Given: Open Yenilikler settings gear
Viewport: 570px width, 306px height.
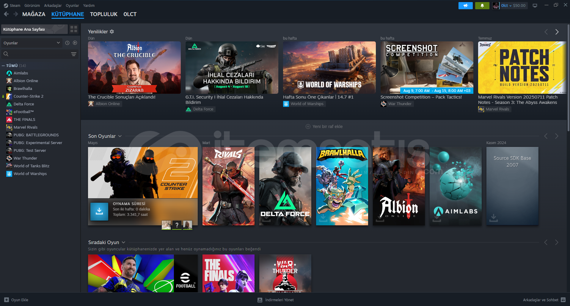Looking at the screenshot, I should [x=112, y=32].
